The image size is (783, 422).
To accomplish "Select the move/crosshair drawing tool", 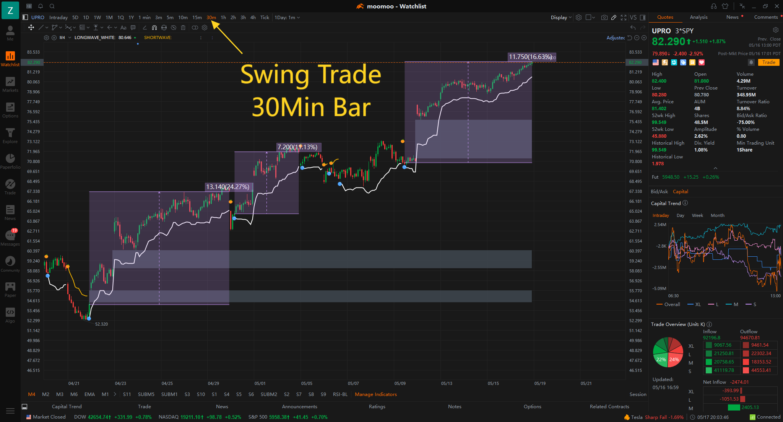I will pyautogui.click(x=31, y=28).
